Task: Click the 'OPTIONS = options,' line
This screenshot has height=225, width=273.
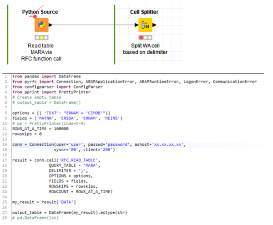Action: point(71,176)
